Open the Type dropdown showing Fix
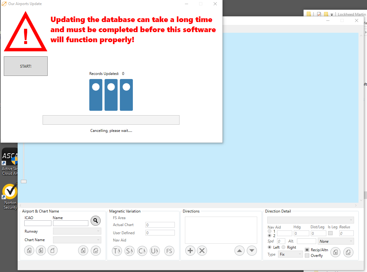 tap(290, 254)
